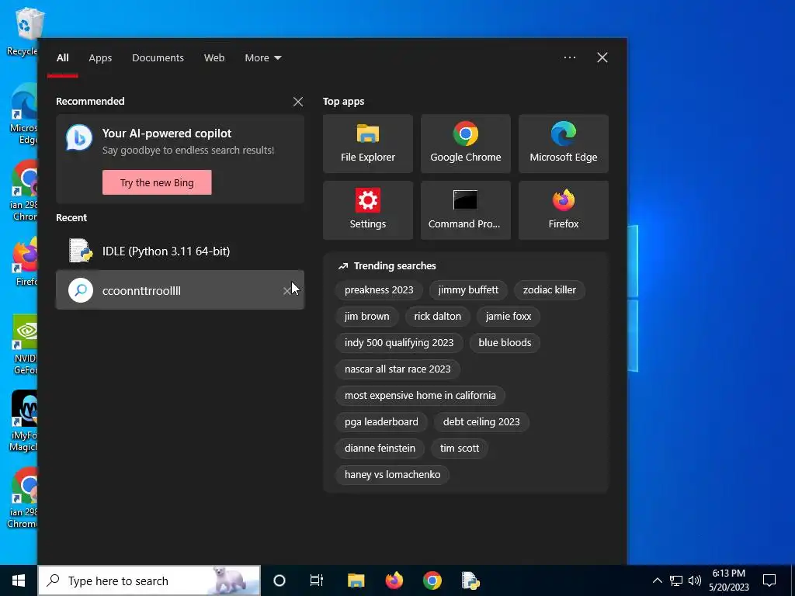Search trending haney vs lomachenko
The image size is (795, 596).
click(392, 474)
